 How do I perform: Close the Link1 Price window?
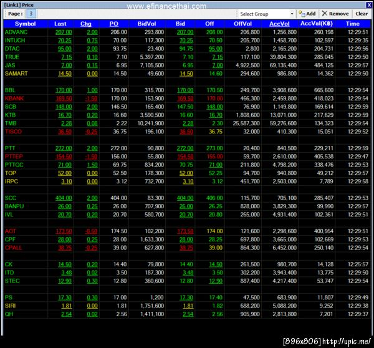(x=369, y=5)
